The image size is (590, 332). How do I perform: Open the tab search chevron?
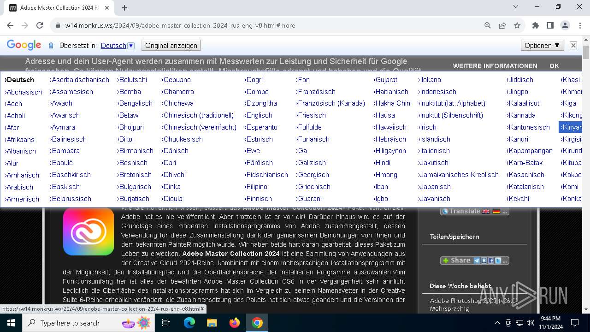[516, 6]
